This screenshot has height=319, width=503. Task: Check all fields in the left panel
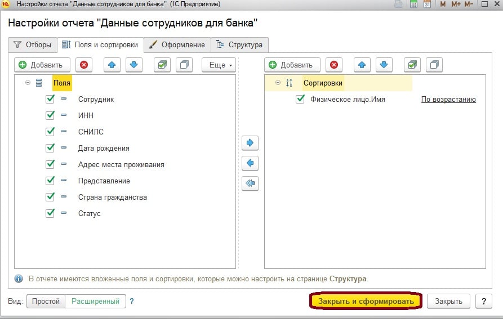(162, 65)
